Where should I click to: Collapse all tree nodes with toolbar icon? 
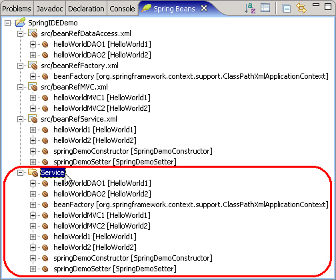tap(287, 9)
